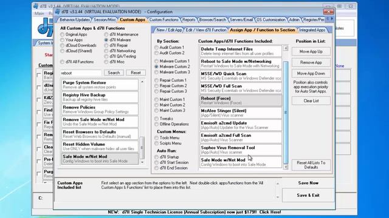Switch to the Reports tab
The width and height of the screenshot is (389, 218).
click(x=188, y=19)
